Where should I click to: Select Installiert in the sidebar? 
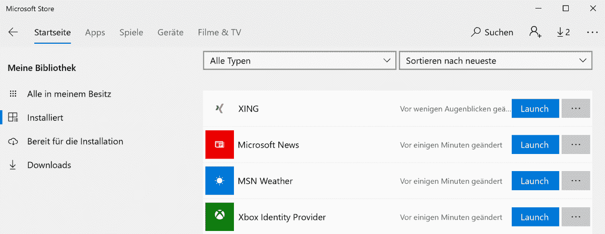[45, 118]
